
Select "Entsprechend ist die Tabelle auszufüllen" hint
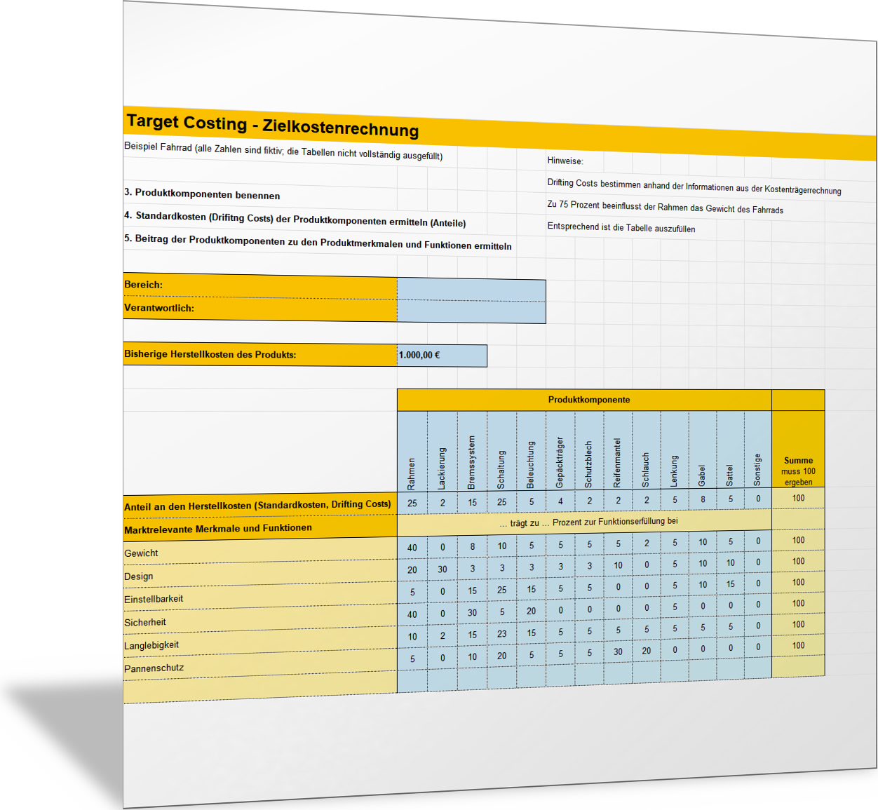(621, 227)
